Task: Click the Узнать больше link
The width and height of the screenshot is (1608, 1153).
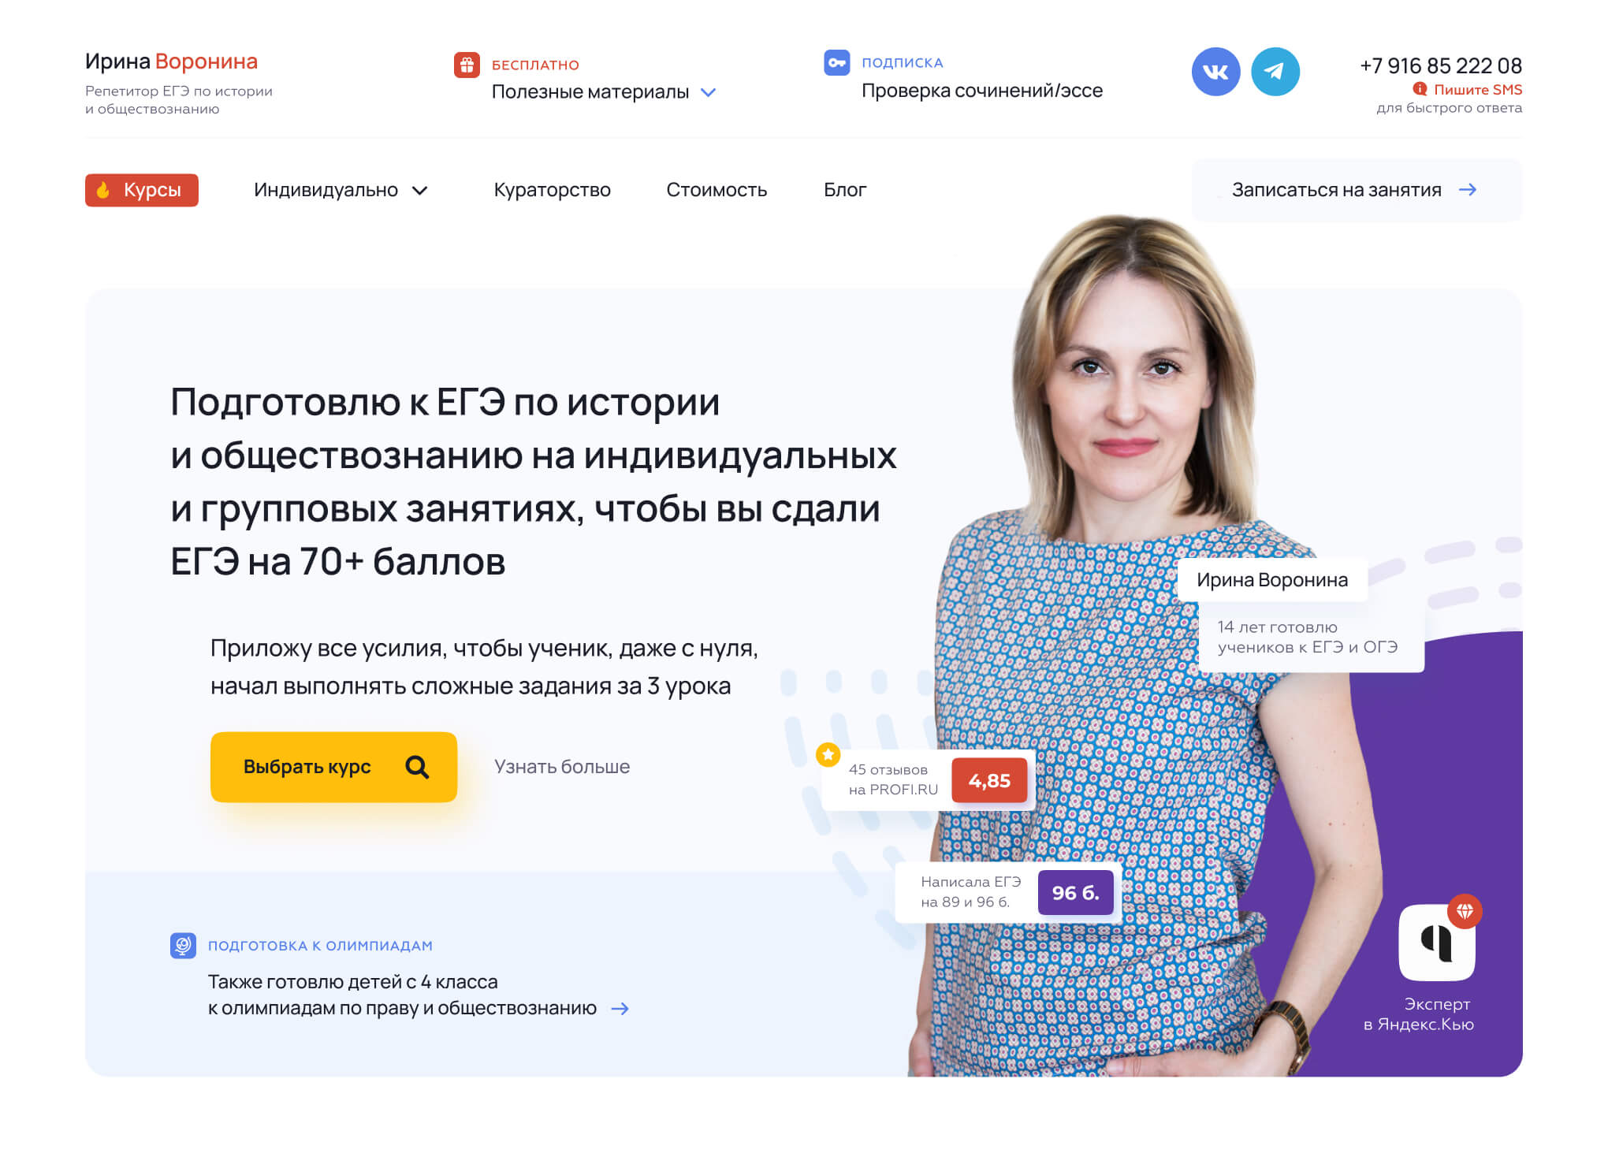Action: (562, 767)
